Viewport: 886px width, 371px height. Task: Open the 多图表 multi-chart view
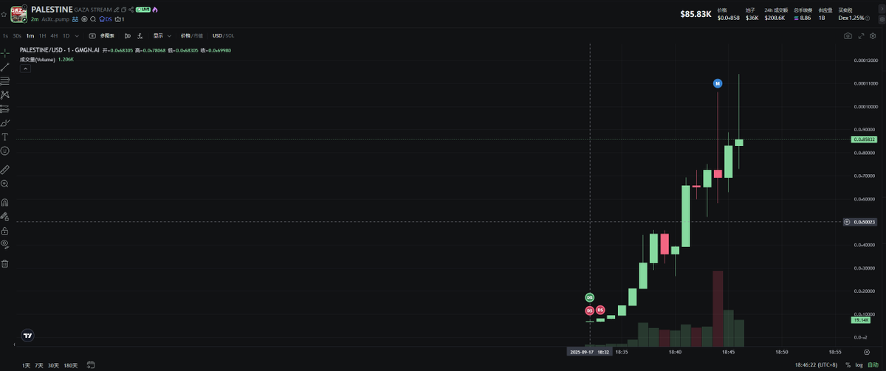coord(101,35)
